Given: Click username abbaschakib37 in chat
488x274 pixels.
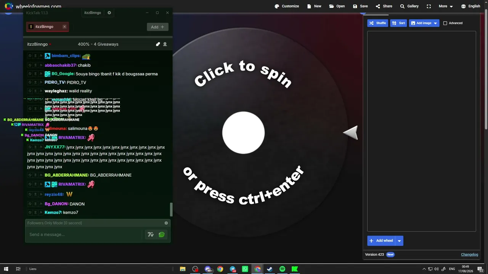Looking at the screenshot, I should click(x=60, y=65).
